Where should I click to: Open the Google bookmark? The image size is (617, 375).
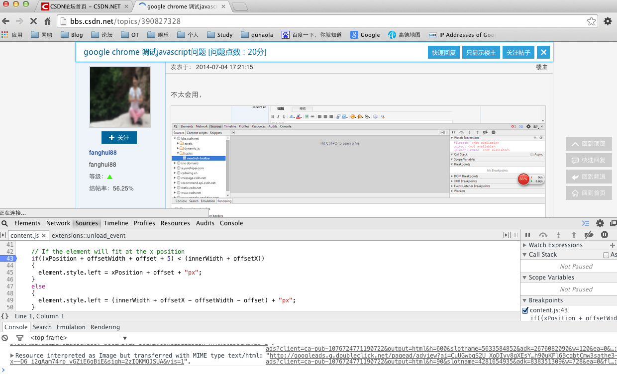[365, 35]
